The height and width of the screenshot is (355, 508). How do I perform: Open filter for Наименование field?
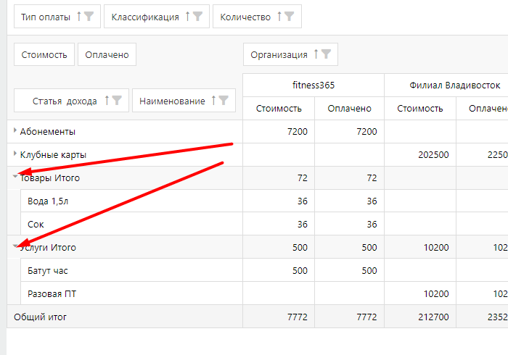224,100
